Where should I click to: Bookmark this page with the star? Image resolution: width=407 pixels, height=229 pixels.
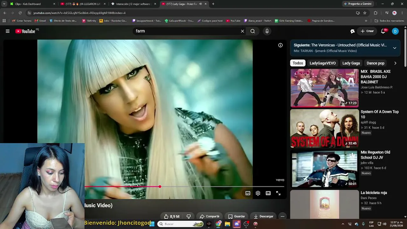point(365,13)
